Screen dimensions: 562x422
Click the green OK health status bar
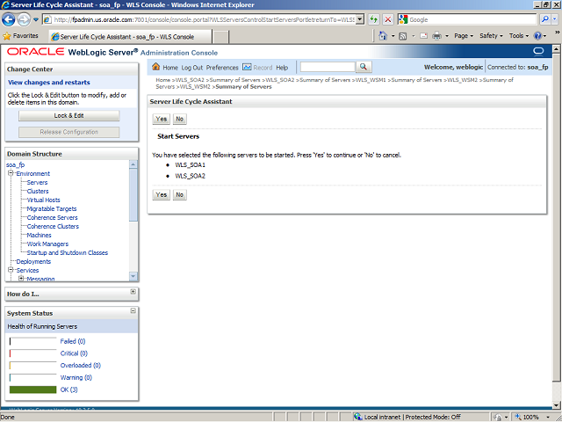(32, 389)
